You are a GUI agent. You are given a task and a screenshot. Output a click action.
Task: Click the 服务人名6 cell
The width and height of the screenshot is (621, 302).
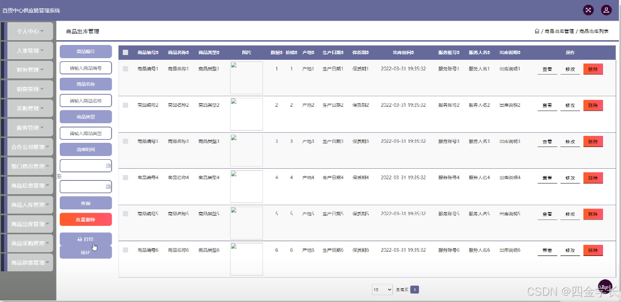[x=479, y=250]
